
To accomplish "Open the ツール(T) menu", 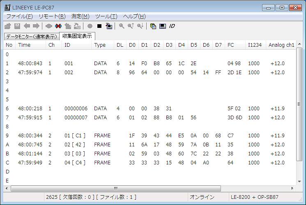I will pos(106,16).
